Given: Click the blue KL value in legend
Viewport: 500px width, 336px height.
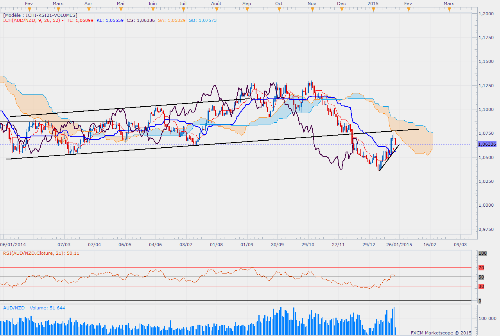Looking at the screenshot, I should coord(110,20).
